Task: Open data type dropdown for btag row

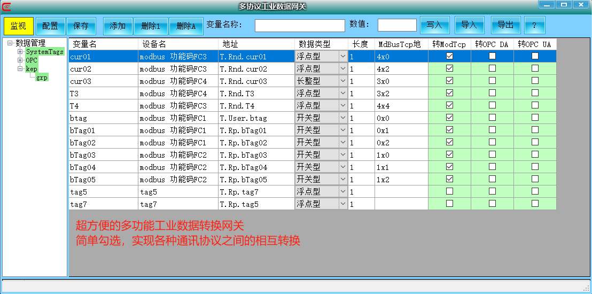Action: [342, 118]
